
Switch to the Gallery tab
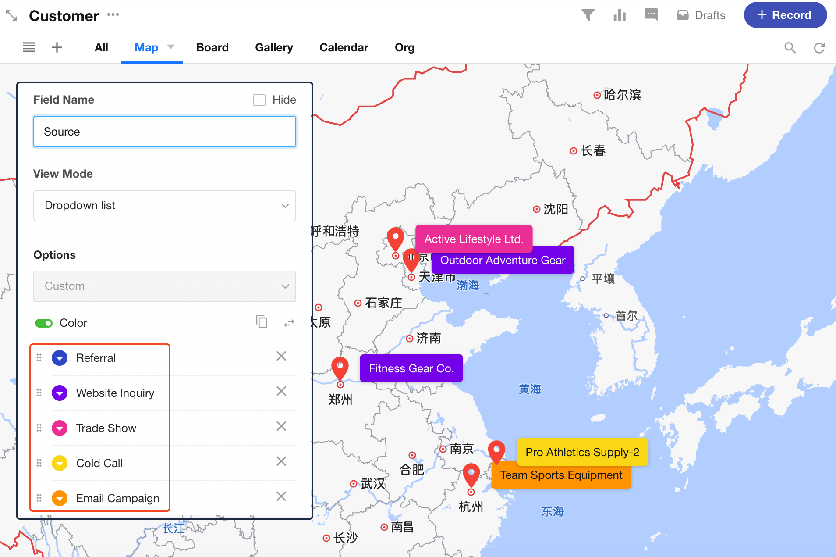[x=274, y=47]
